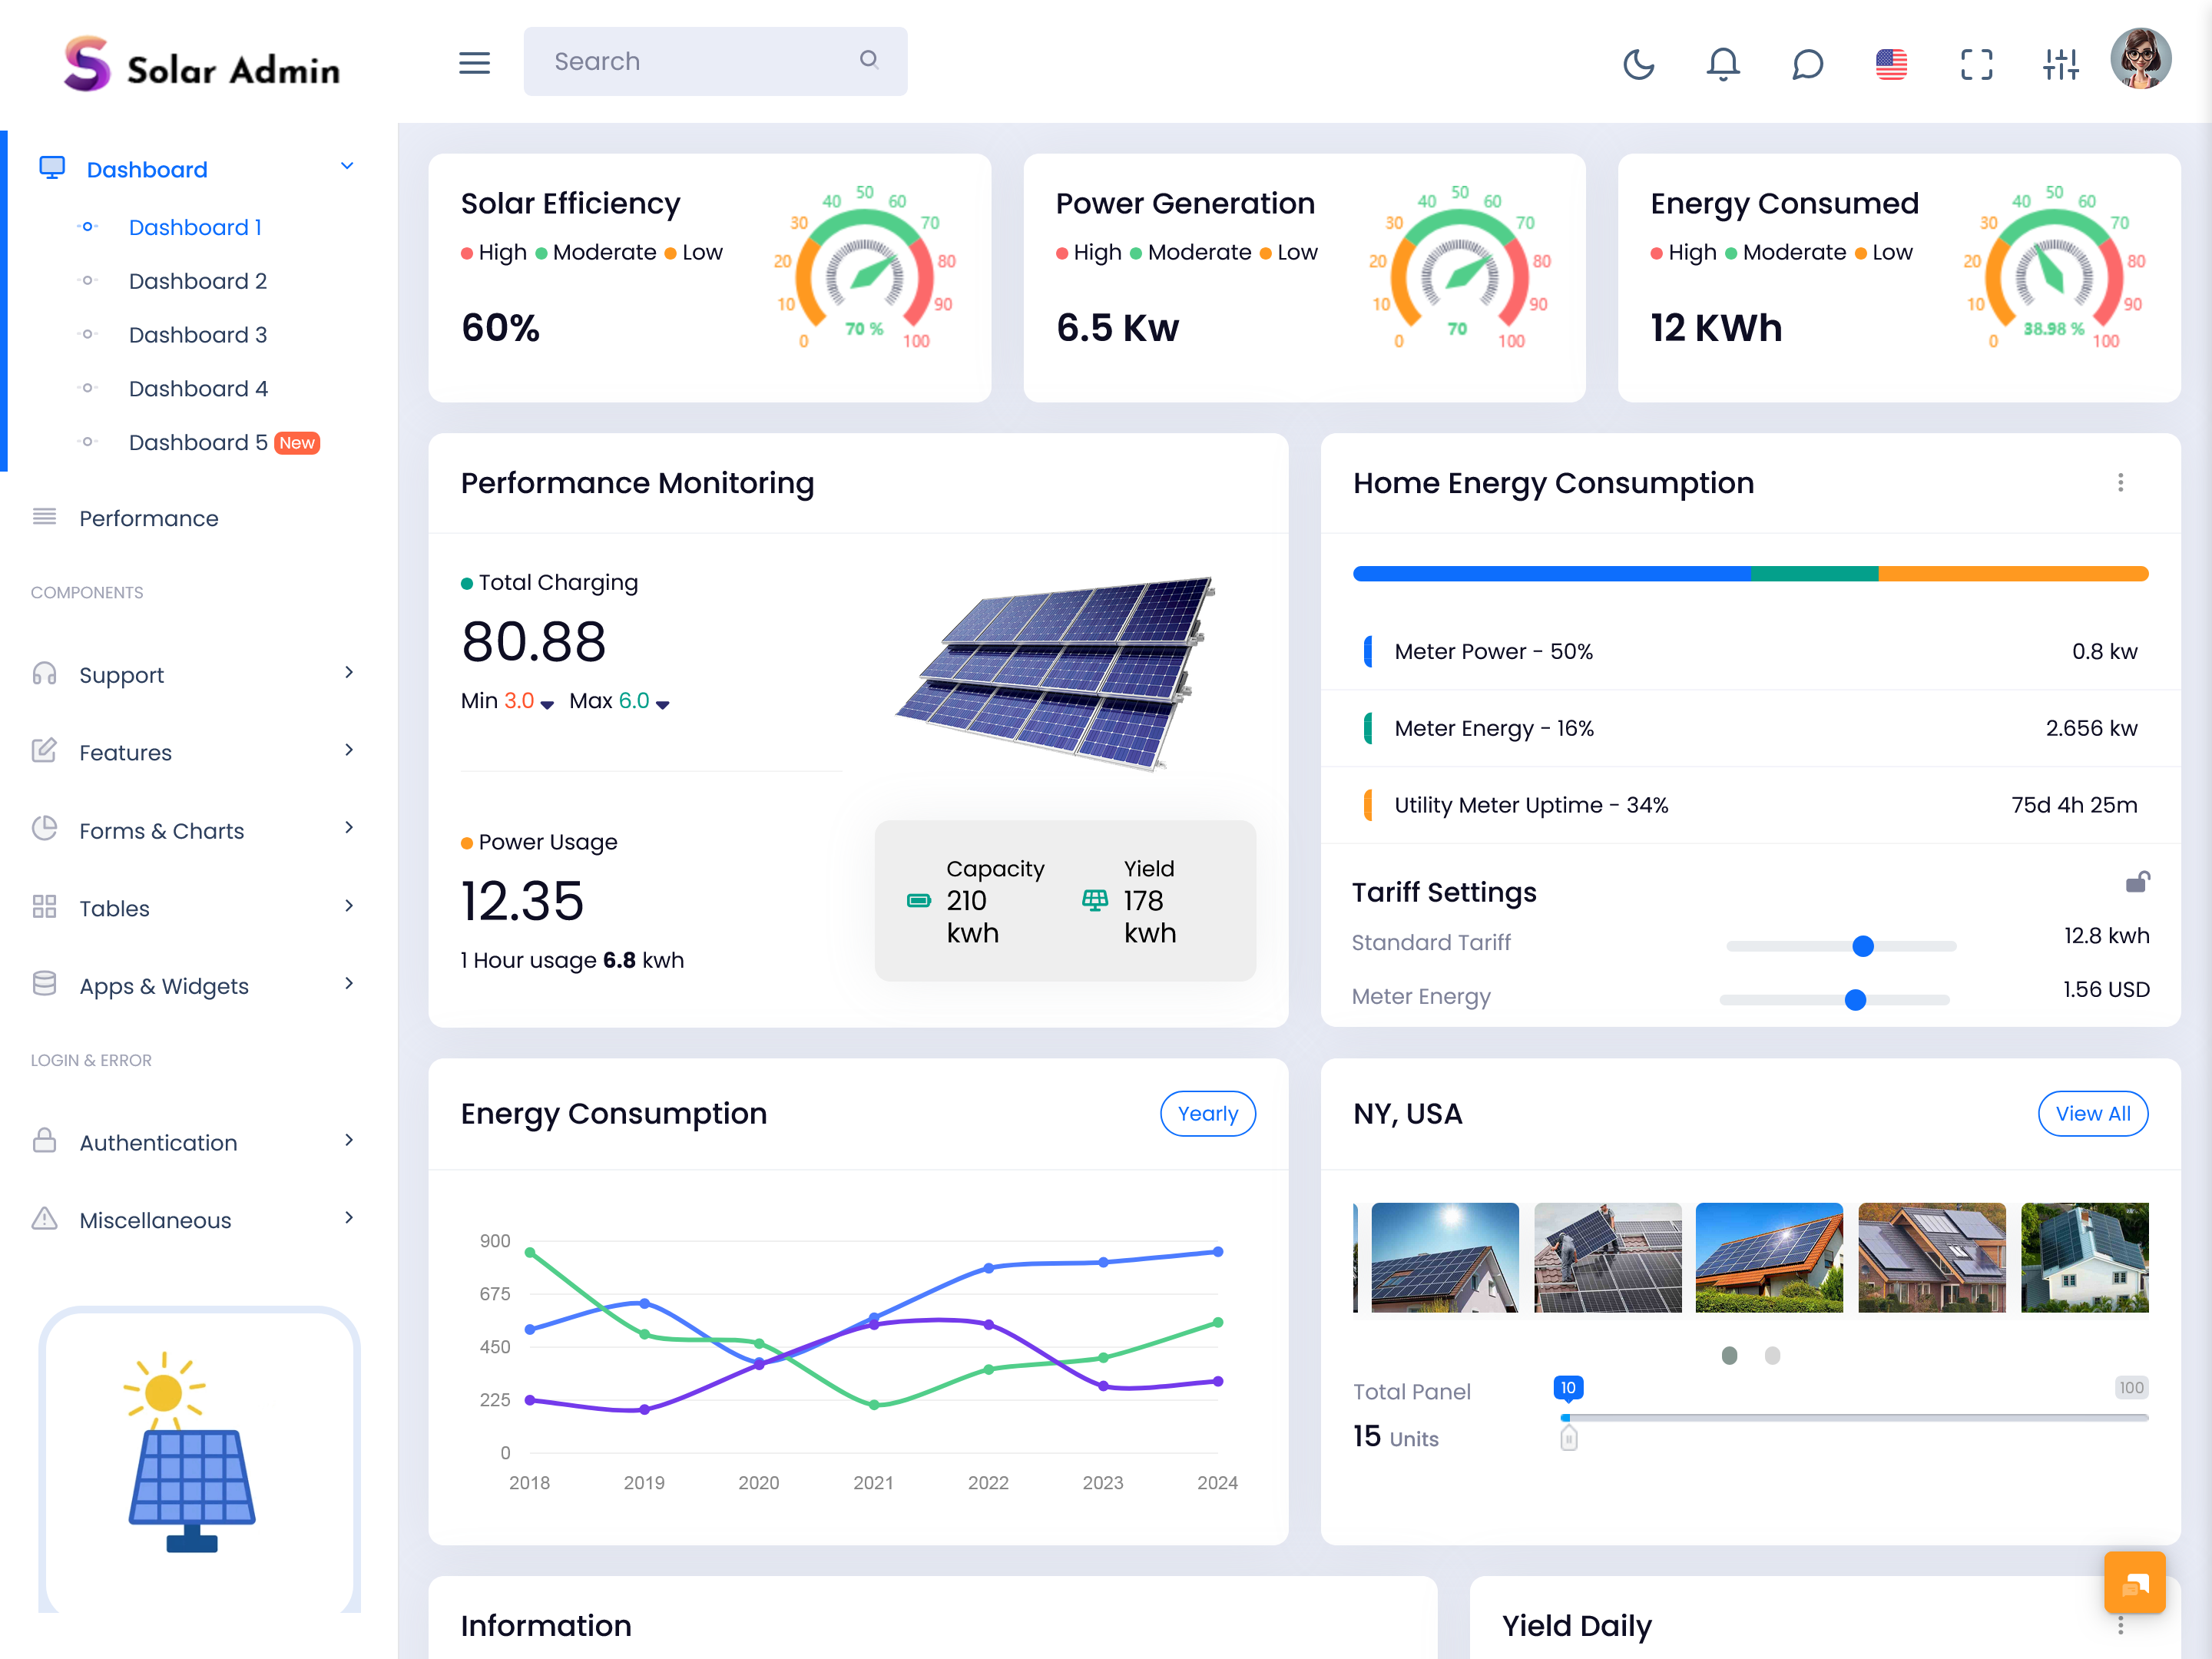
Task: Open the settings sliders icon in header
Action: (2060, 64)
